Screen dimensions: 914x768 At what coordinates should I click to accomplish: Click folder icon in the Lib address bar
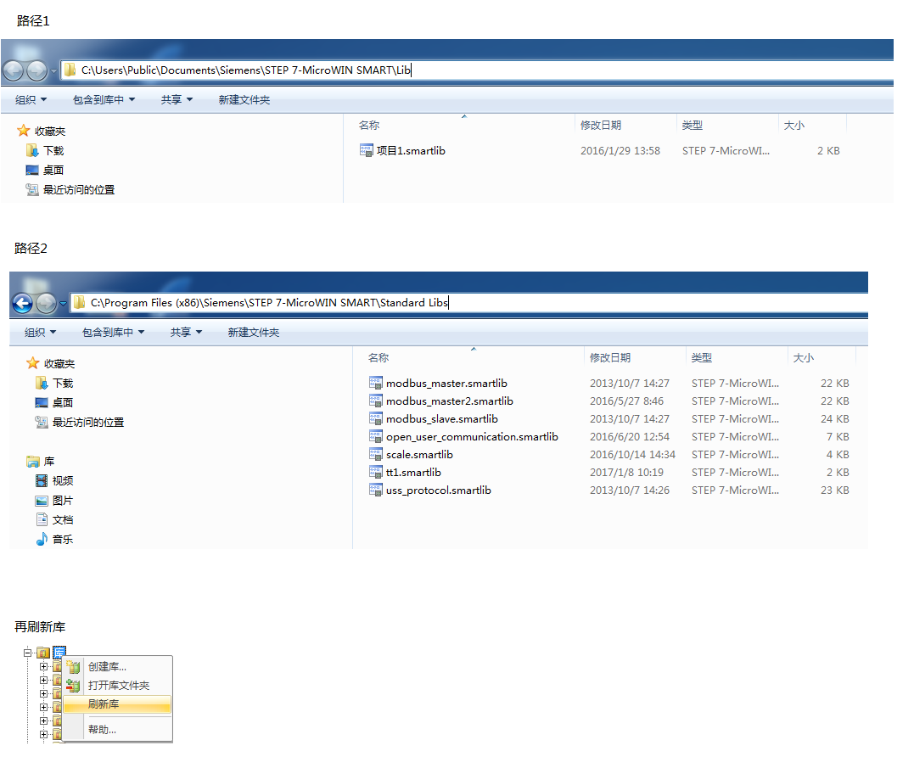click(x=70, y=70)
